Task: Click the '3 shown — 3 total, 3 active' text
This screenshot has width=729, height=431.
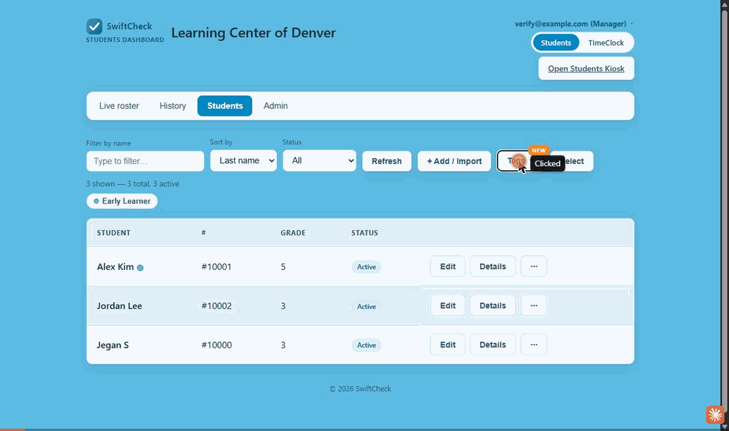Action: pos(132,184)
